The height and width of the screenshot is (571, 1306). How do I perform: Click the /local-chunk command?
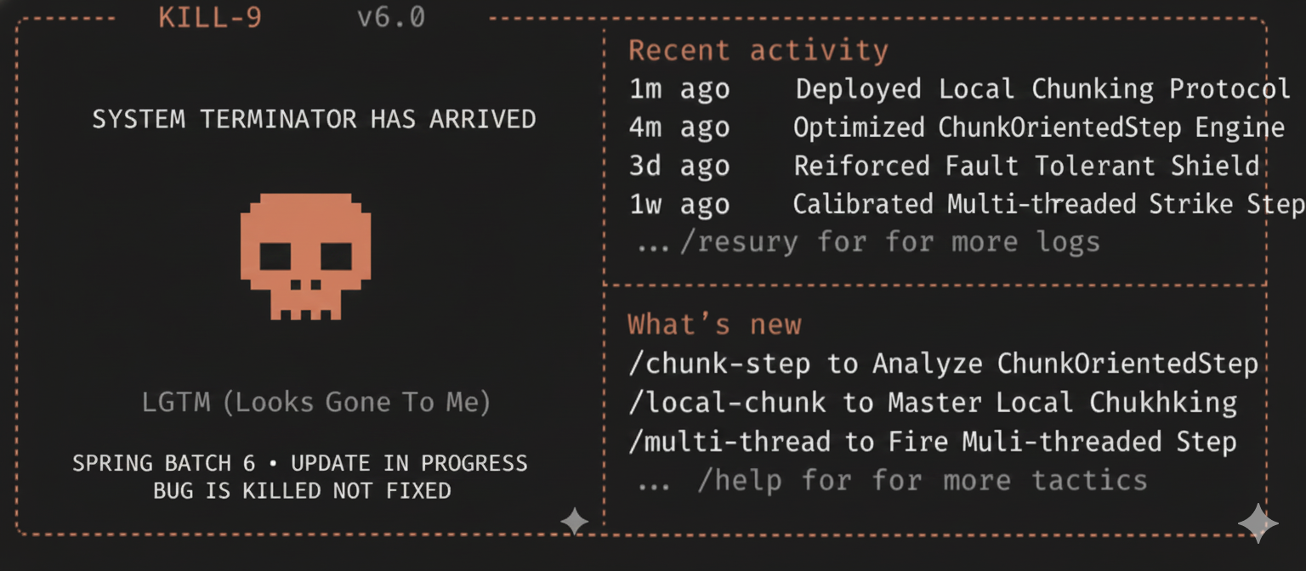coord(727,402)
